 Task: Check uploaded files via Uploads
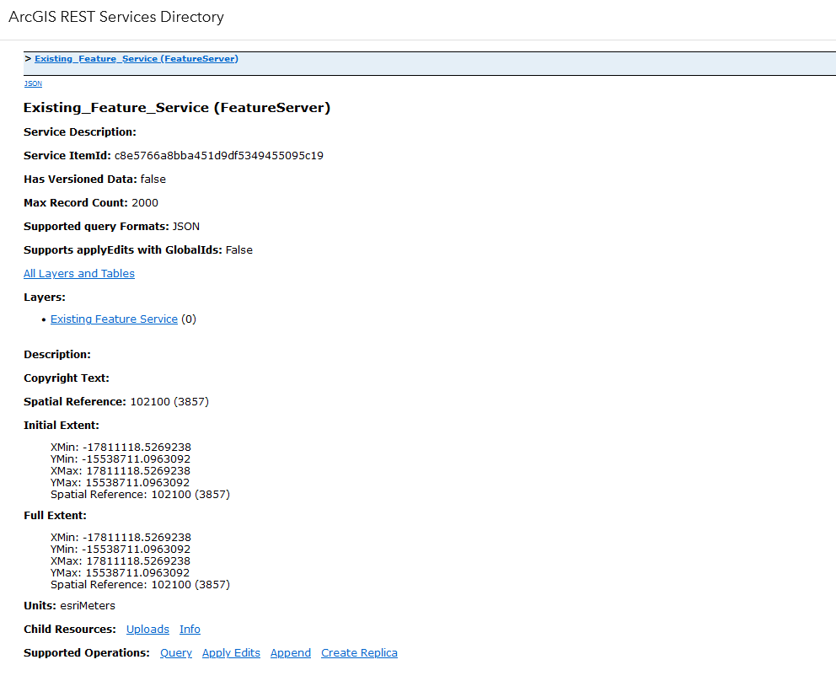pyautogui.click(x=147, y=629)
